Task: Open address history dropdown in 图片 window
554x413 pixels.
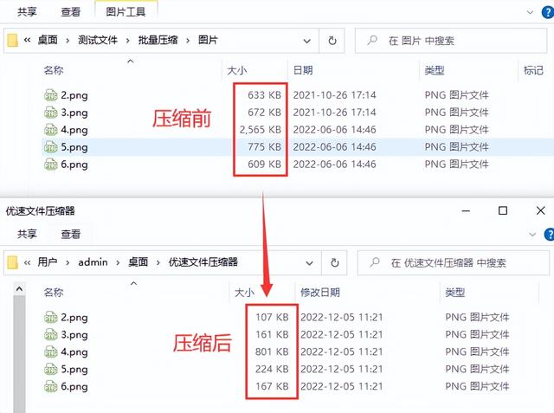Action: pyautogui.click(x=307, y=41)
